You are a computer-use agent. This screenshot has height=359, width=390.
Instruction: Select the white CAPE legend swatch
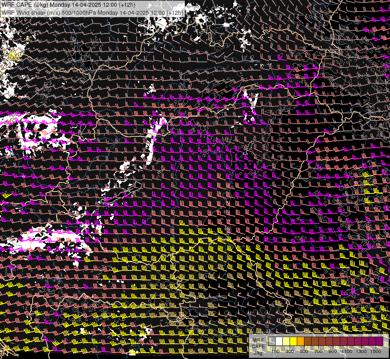point(279,341)
